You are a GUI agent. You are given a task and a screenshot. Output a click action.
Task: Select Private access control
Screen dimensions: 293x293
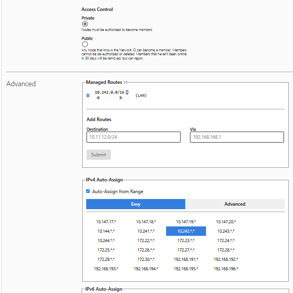click(85, 24)
